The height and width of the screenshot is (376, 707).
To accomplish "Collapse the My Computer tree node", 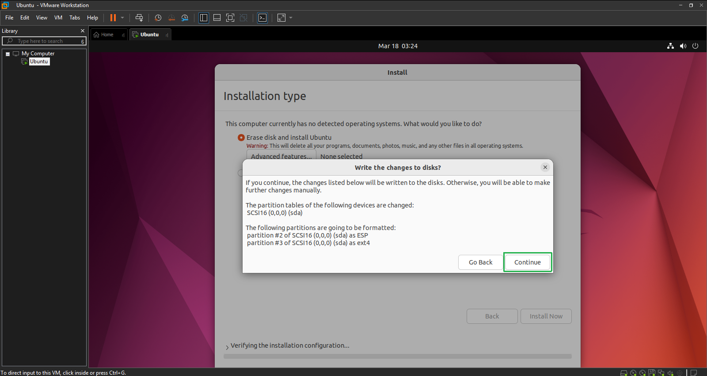I will [8, 54].
